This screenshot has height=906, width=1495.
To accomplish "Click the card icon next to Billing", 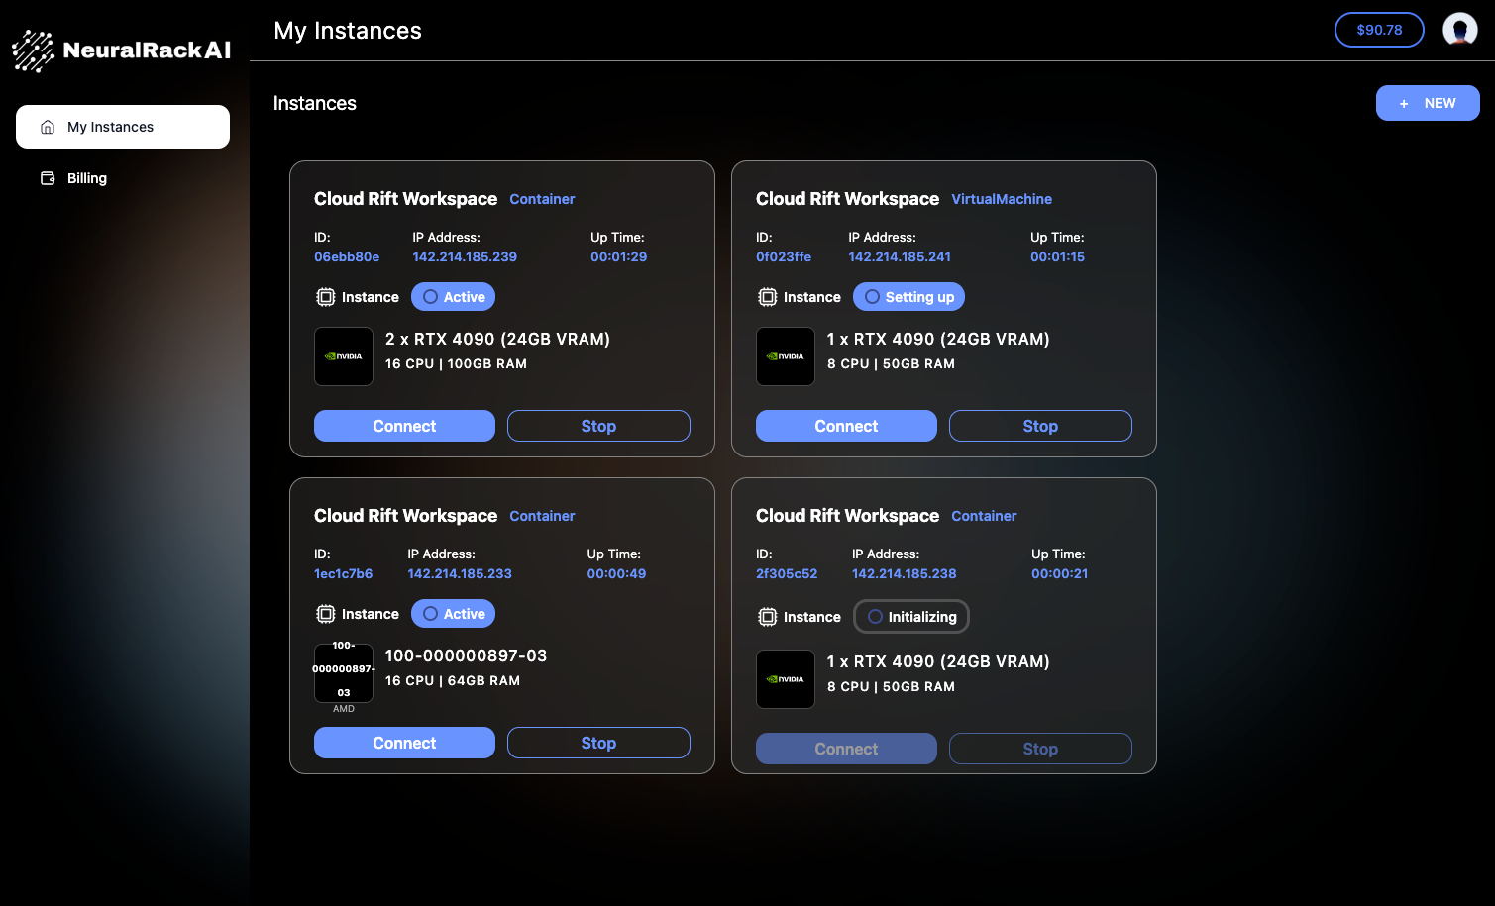I will (x=47, y=178).
